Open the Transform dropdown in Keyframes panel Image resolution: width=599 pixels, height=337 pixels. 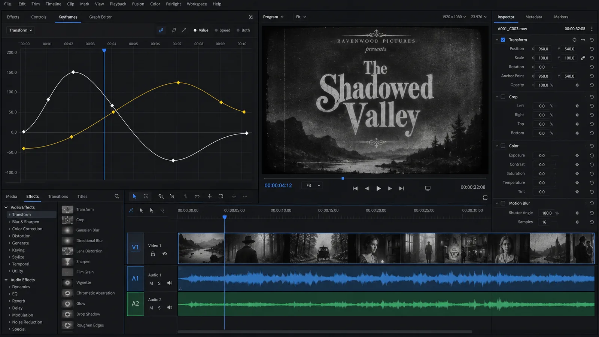click(x=21, y=30)
